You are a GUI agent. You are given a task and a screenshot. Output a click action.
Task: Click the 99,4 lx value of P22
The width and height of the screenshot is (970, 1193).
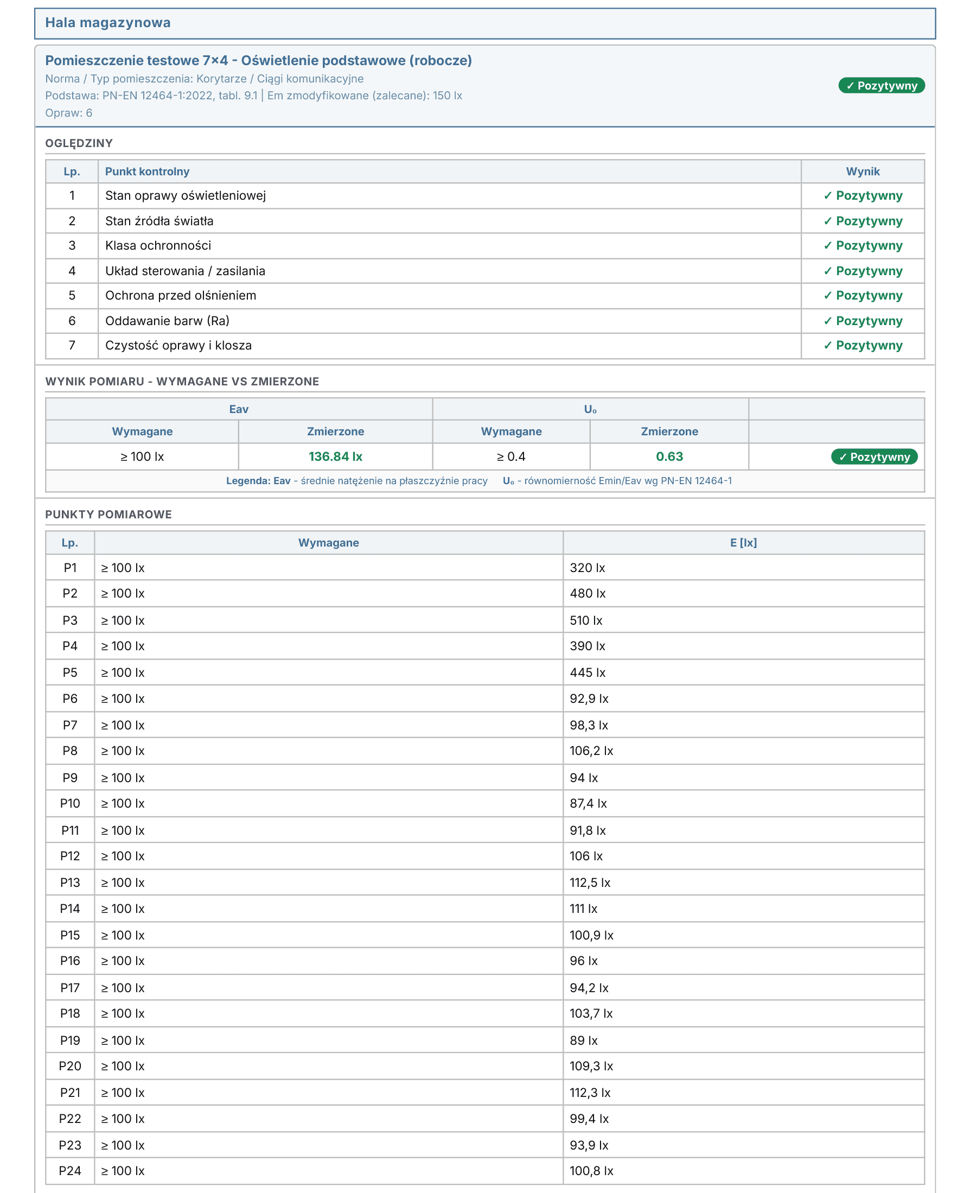click(589, 1119)
